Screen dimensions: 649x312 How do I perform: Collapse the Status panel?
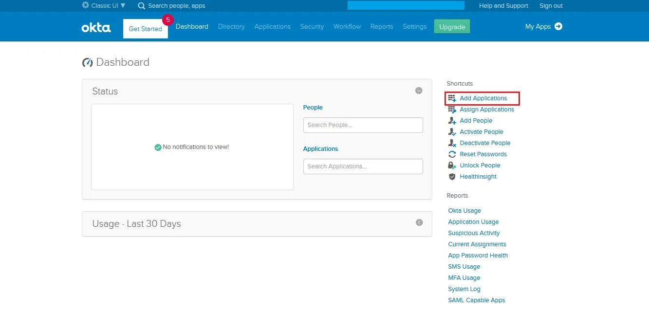(x=419, y=91)
